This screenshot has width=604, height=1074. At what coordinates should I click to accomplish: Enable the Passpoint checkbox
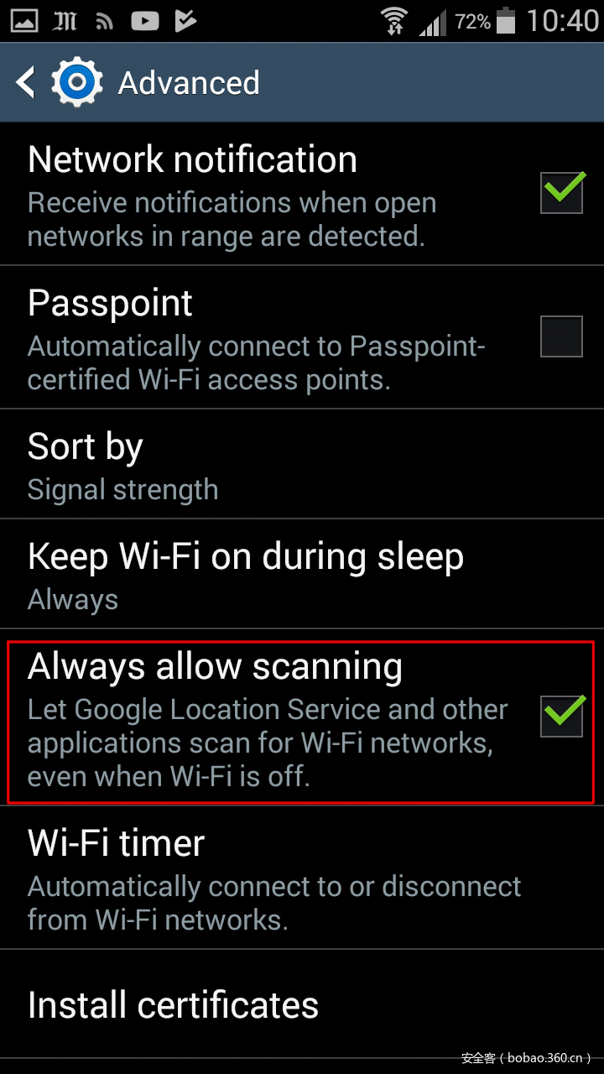coord(561,336)
